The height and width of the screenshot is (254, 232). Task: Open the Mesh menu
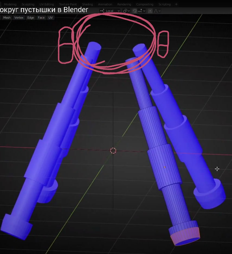[7, 18]
